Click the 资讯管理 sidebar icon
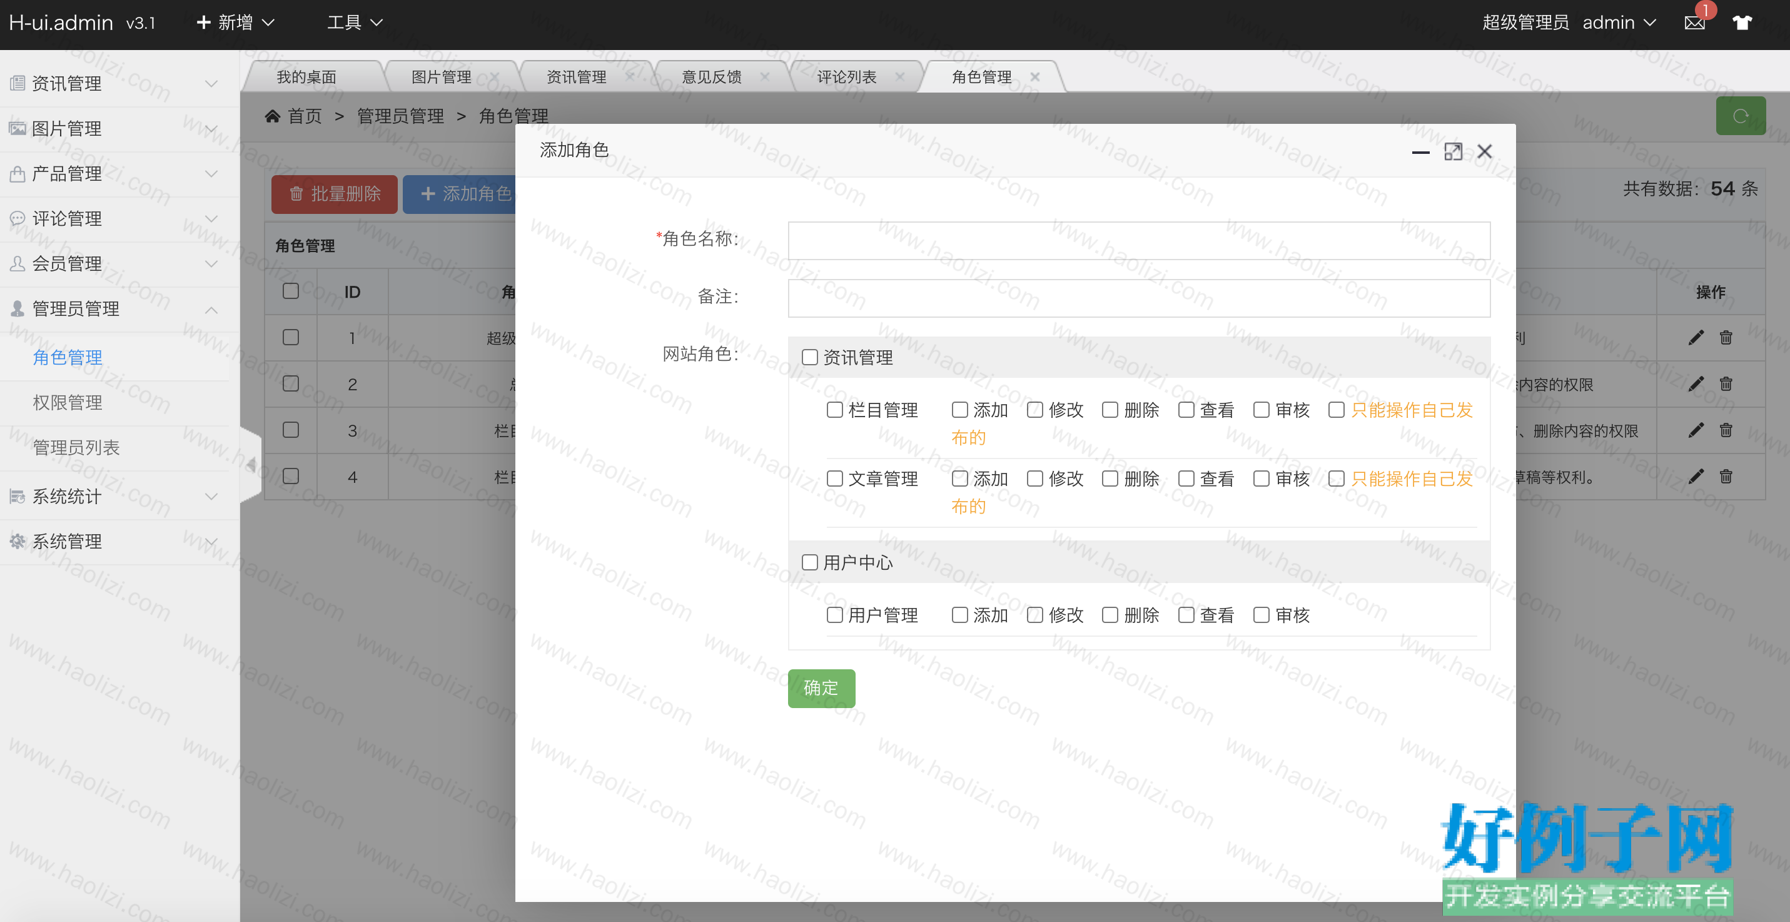Screen dimensions: 1790x922 click(x=18, y=83)
